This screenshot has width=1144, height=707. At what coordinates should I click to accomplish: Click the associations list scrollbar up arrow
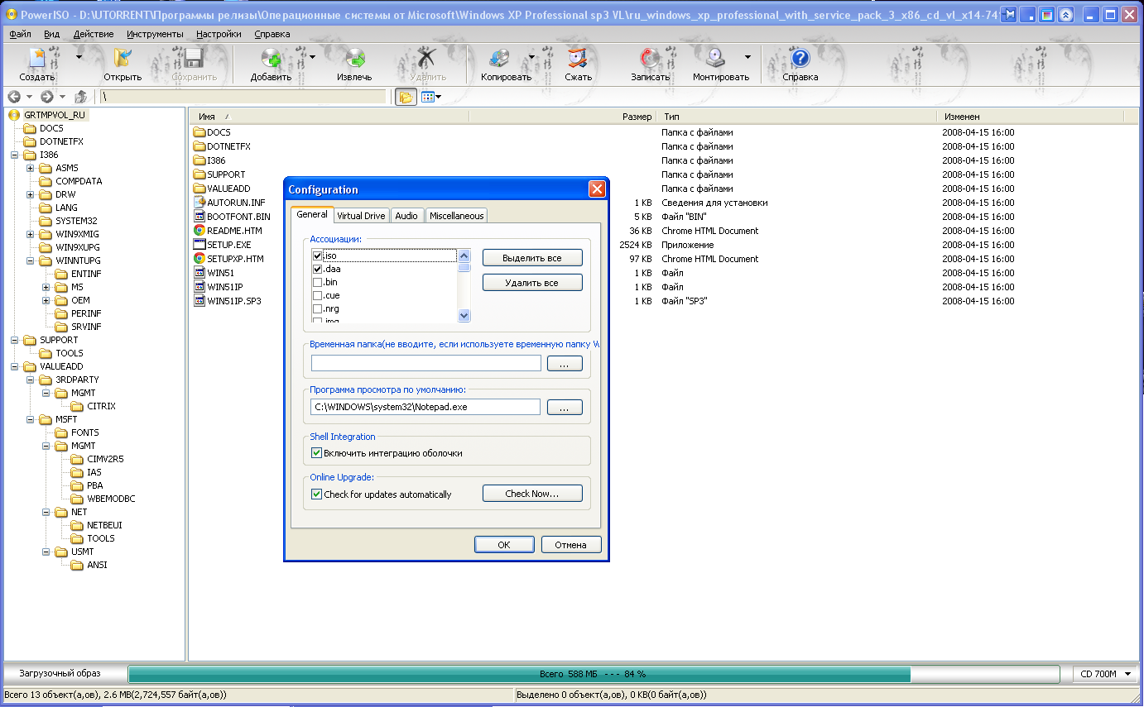click(x=464, y=256)
